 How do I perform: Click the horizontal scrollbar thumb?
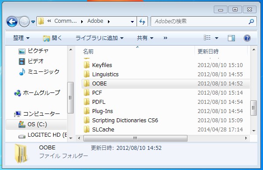135,138
